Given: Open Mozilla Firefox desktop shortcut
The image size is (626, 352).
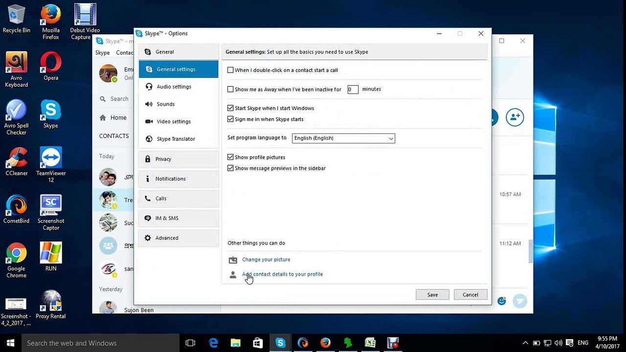Looking at the screenshot, I should (51, 22).
